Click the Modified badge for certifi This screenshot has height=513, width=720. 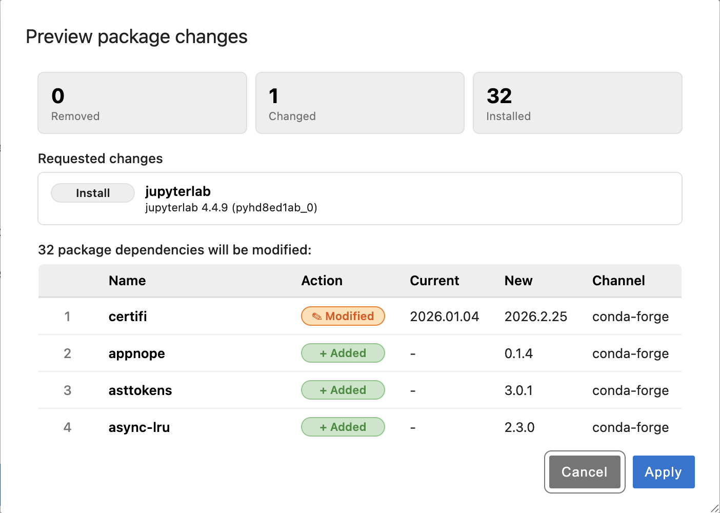click(343, 316)
